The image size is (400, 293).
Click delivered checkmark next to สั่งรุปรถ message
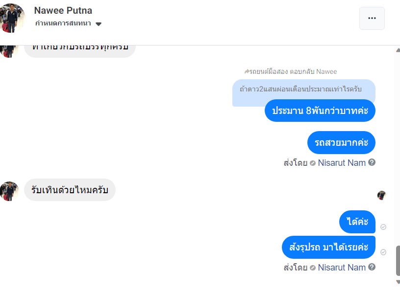383,252
